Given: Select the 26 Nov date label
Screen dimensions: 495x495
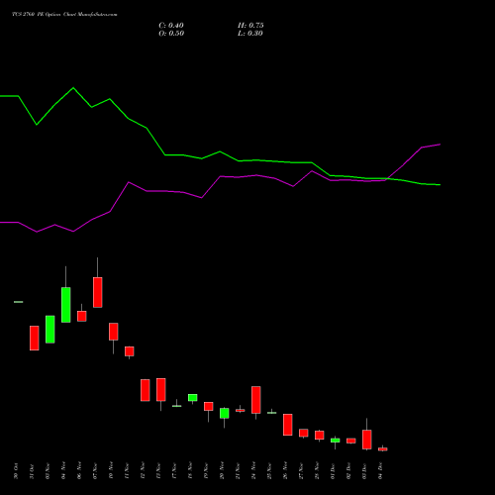Looking at the screenshot, I should coord(285,471).
